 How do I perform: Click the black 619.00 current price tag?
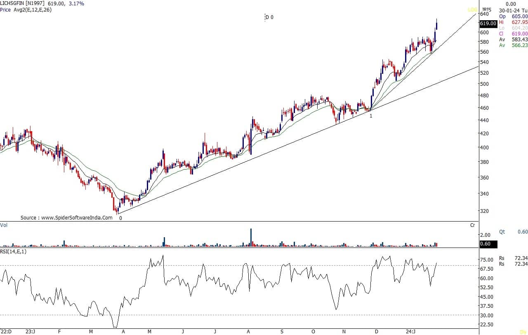point(488,24)
